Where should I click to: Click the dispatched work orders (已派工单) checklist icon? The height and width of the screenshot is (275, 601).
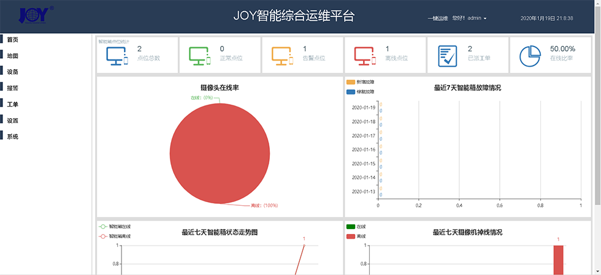448,56
